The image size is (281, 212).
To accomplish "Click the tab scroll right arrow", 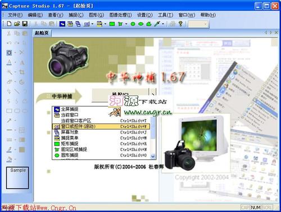I will pos(271,33).
